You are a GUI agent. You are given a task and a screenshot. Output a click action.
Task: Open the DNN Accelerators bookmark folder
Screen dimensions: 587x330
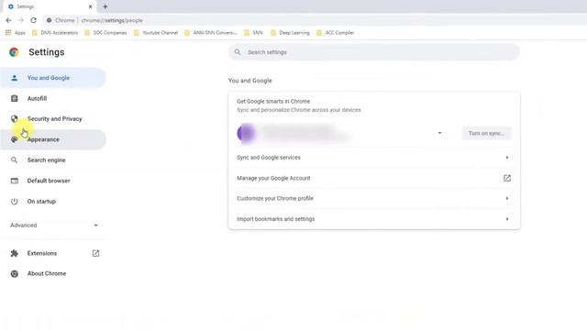(55, 33)
